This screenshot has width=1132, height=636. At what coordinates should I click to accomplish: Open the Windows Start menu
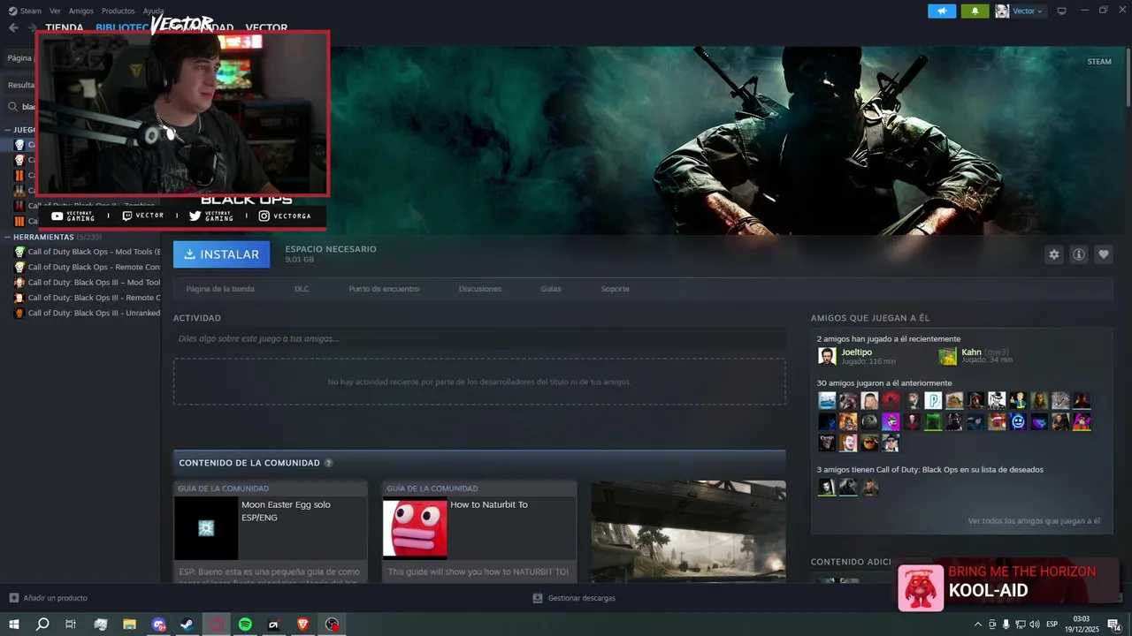click(14, 625)
